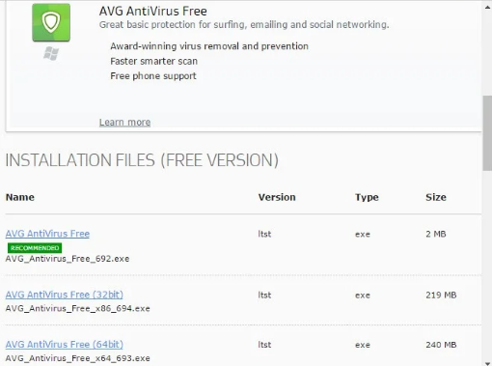Click the AVG AntiVirus Free product heading
The height and width of the screenshot is (366, 492).
click(153, 11)
